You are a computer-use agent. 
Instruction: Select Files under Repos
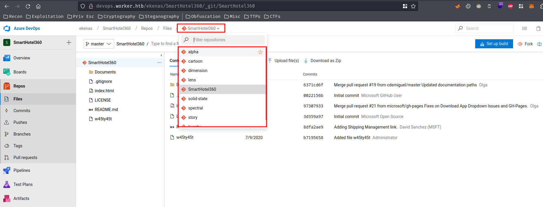38,99
